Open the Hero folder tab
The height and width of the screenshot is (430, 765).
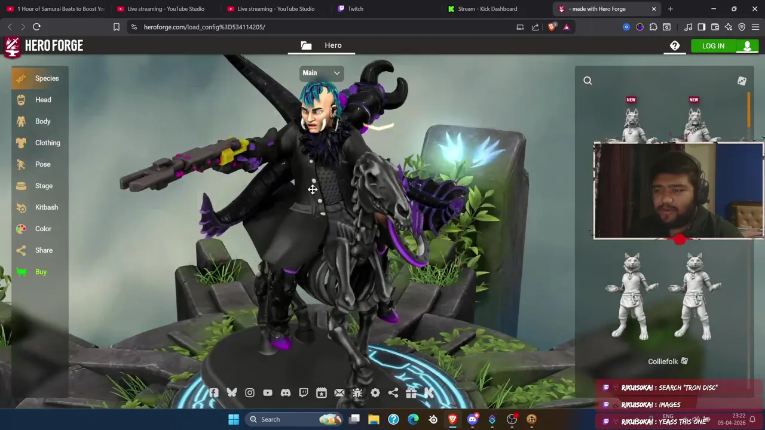322,45
